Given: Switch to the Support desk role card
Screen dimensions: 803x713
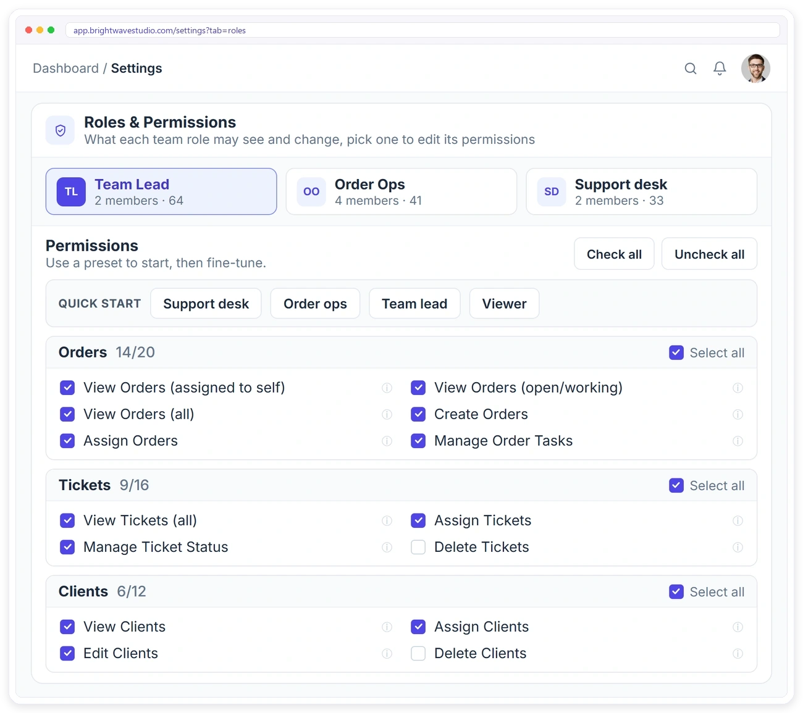Looking at the screenshot, I should coord(641,191).
